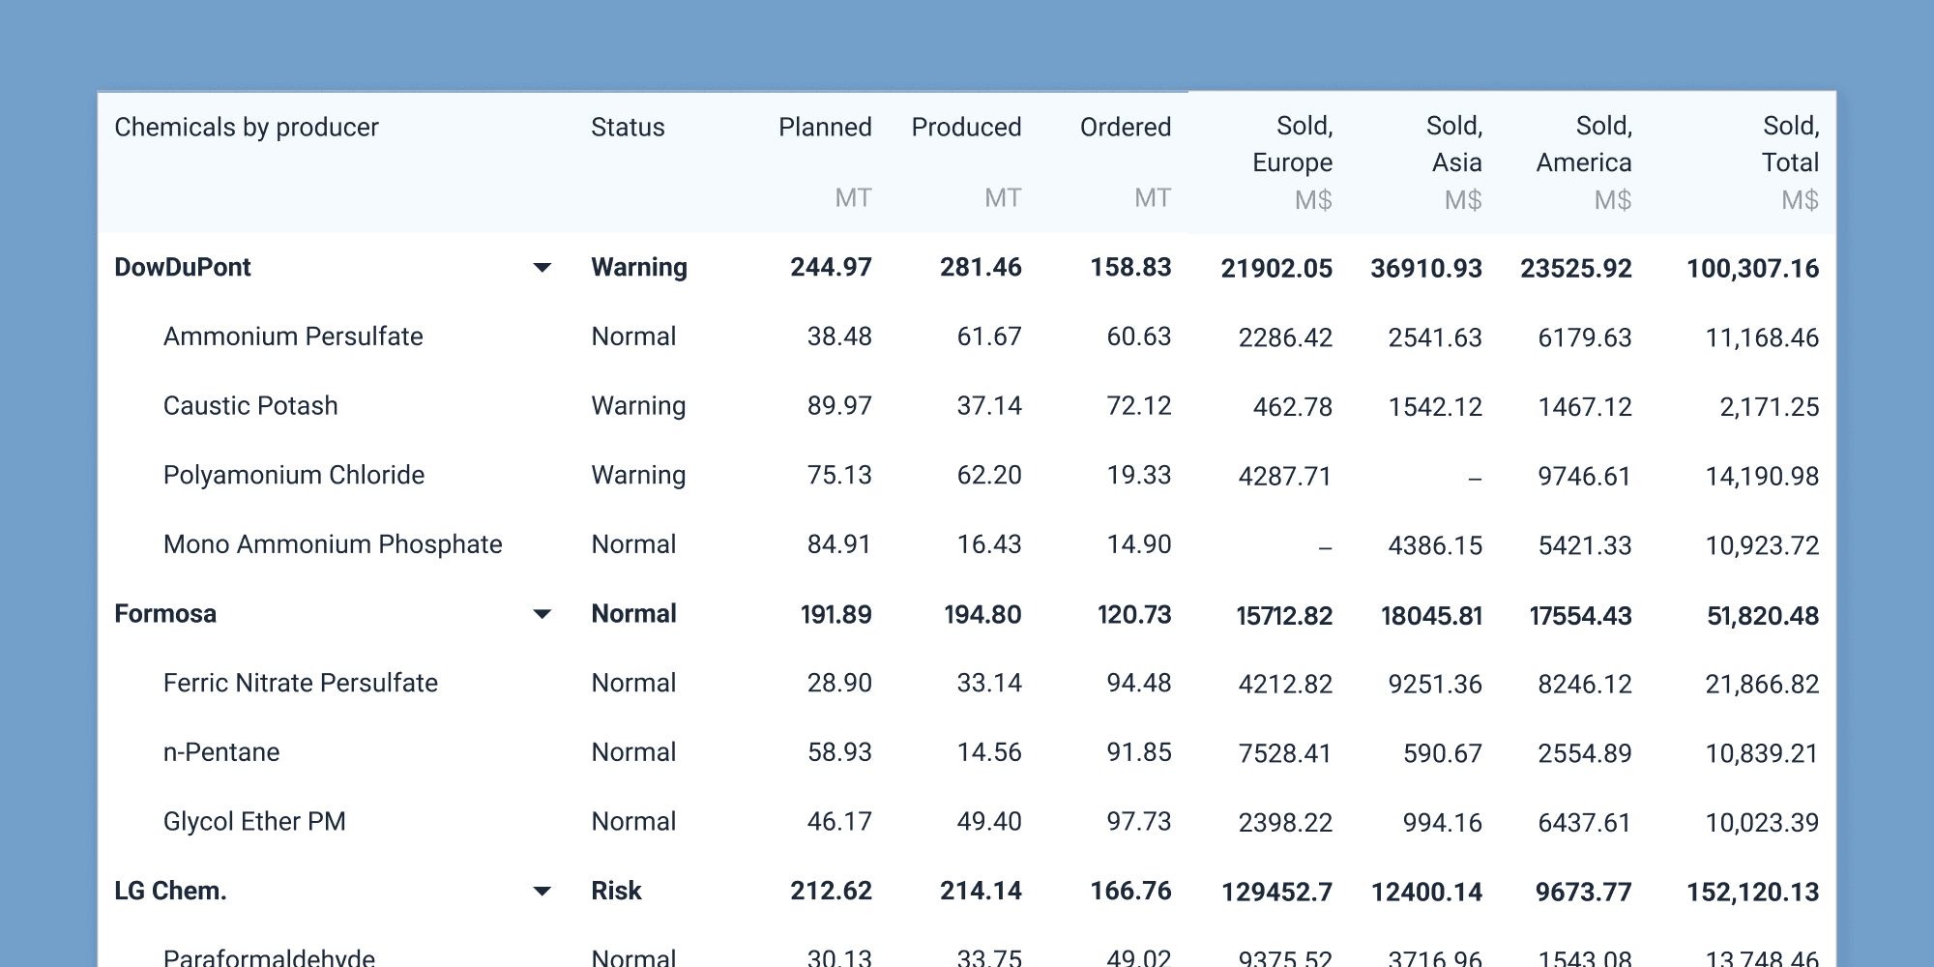Select the n-Pentane row
This screenshot has height=967, width=1934.
coord(967,752)
